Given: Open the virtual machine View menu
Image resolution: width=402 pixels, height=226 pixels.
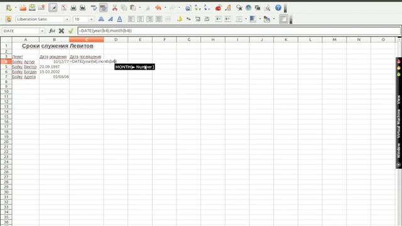Looking at the screenshot, I should pos(399,100).
